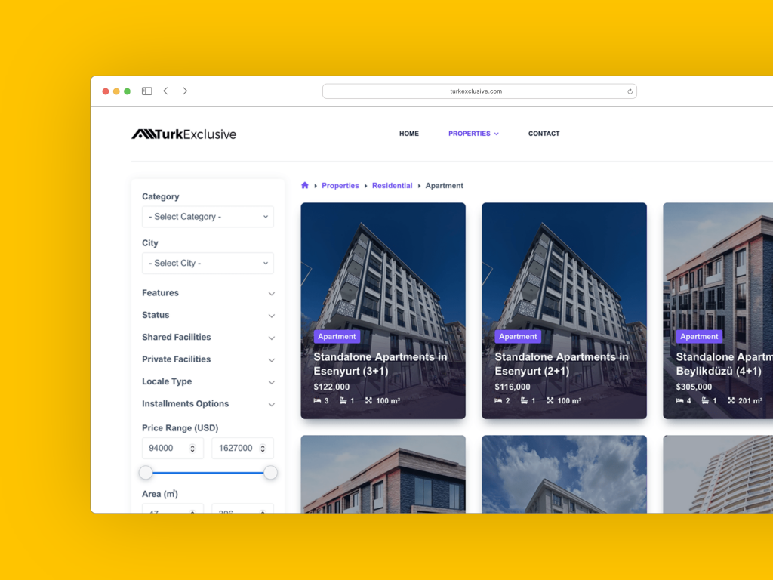Toggle the browser sidebar icon
This screenshot has width=773, height=580.
click(x=146, y=91)
